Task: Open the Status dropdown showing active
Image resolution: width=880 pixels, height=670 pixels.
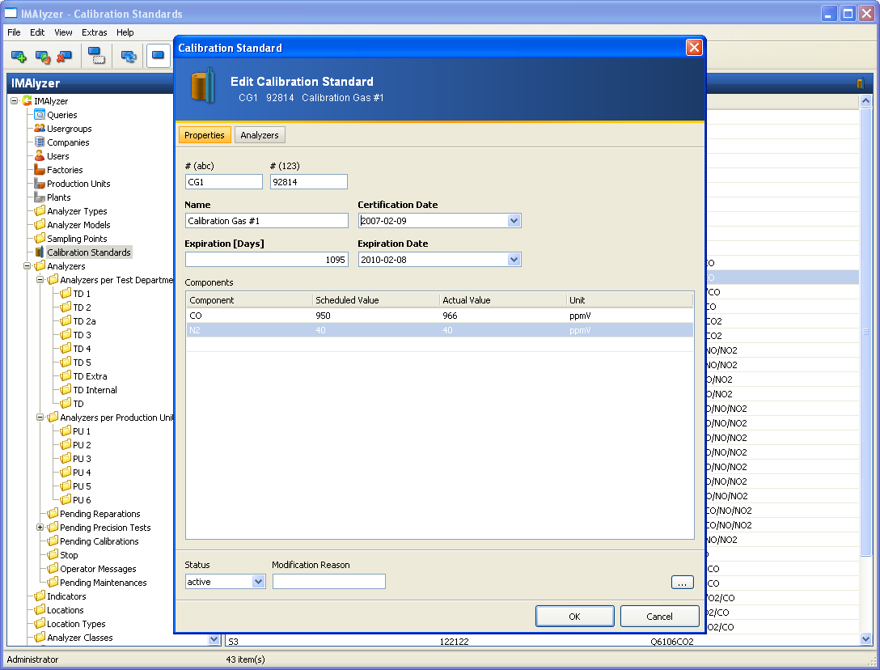Action: point(258,582)
